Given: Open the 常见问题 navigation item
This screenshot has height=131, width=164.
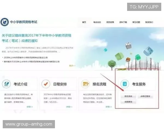Looking at the screenshot, I should pos(136,22).
